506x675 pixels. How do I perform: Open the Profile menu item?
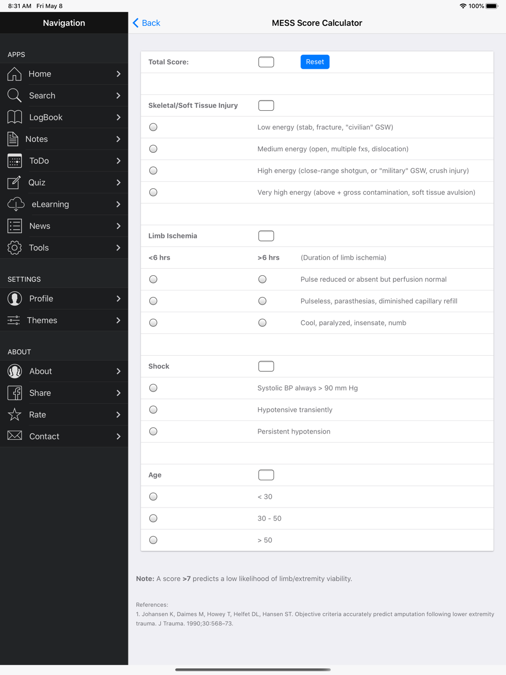(x=64, y=299)
